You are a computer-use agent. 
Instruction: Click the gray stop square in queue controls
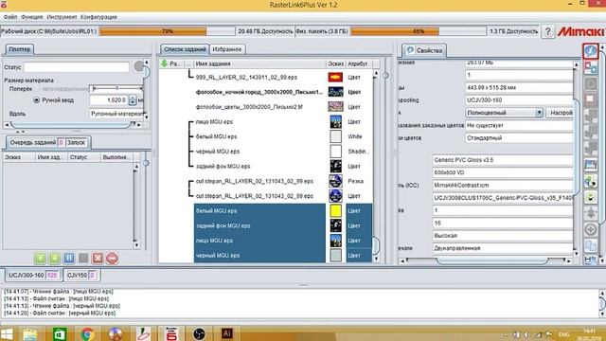[x=83, y=258]
